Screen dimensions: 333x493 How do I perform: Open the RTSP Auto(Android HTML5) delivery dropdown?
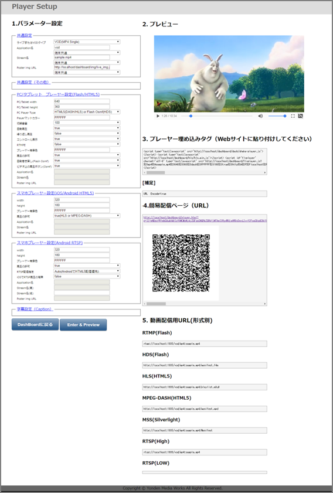tap(87, 271)
